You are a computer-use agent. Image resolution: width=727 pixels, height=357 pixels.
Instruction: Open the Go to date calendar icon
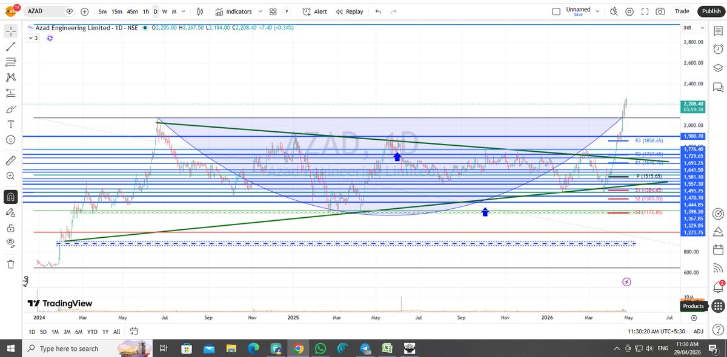point(134,331)
